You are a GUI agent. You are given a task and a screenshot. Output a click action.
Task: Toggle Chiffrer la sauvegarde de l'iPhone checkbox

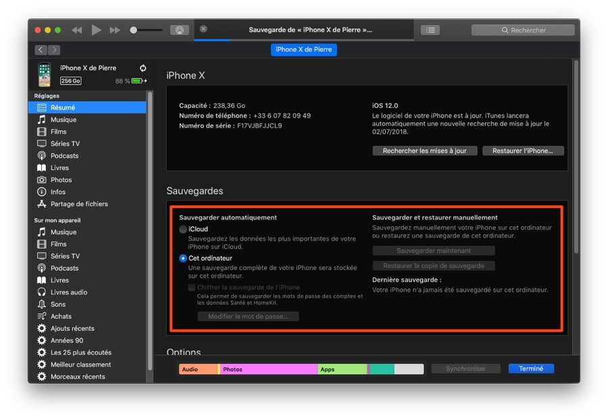point(192,288)
